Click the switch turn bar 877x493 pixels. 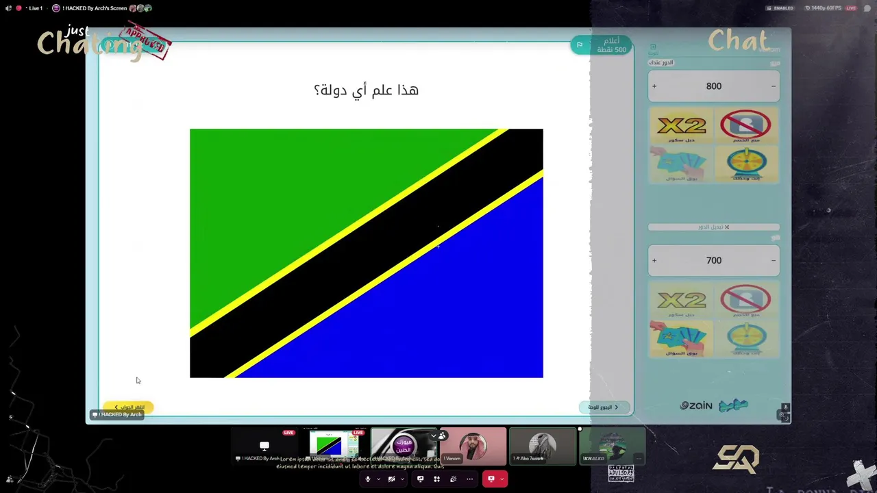point(713,227)
